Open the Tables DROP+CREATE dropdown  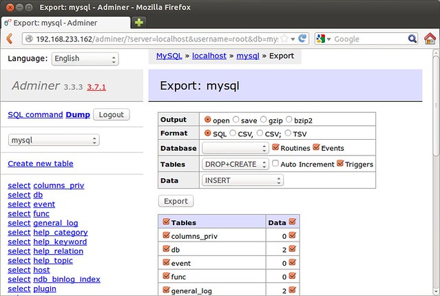click(x=235, y=164)
